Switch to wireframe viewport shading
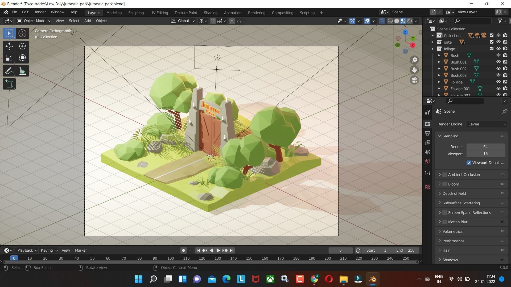This screenshot has height=287, width=511. 390,21
